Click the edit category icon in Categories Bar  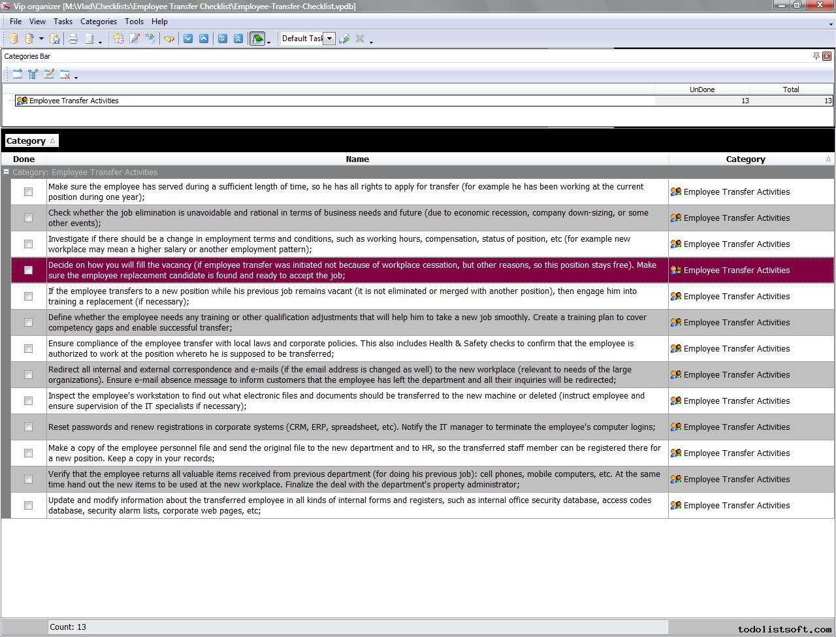point(49,74)
